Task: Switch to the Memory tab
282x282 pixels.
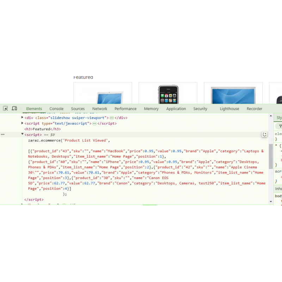Action: click(x=151, y=109)
